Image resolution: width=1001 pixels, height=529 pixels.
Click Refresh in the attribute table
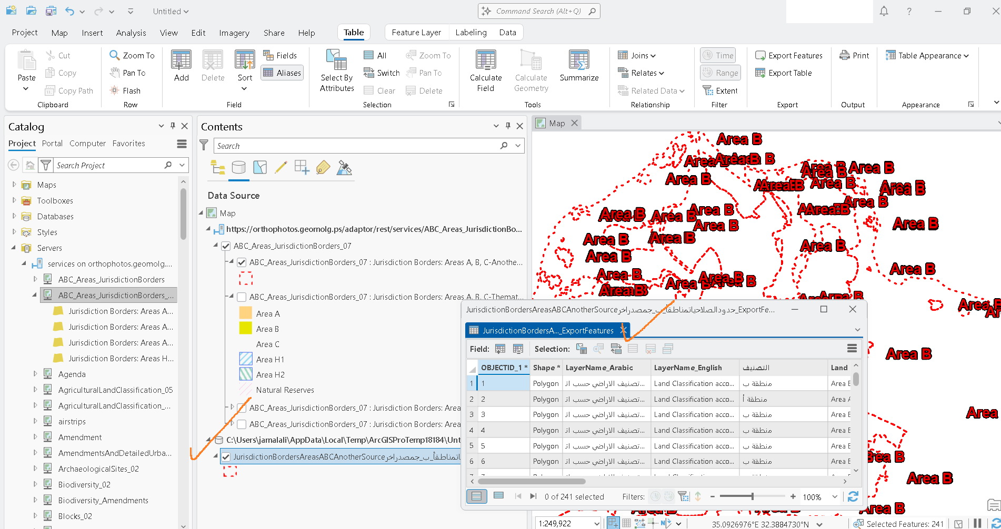tap(853, 496)
